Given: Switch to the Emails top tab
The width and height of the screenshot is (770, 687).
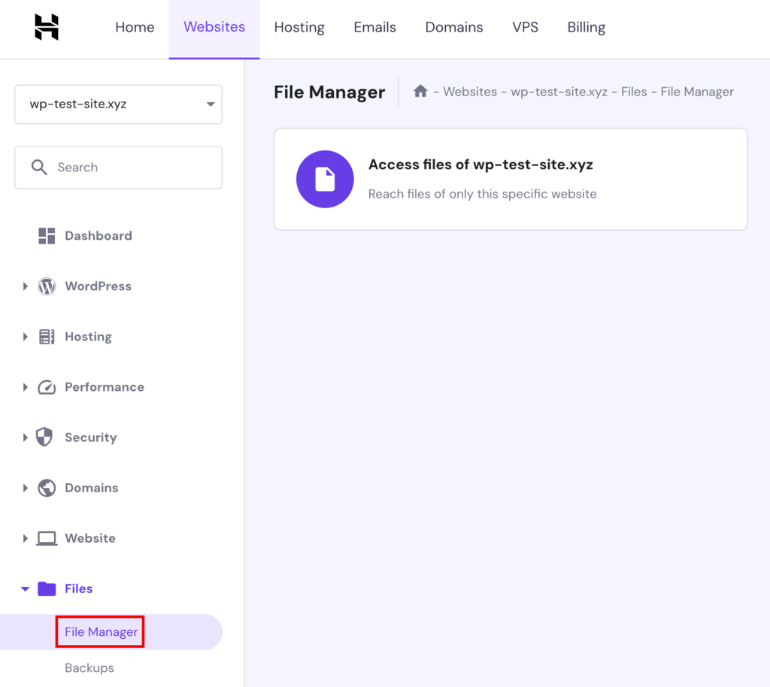Looking at the screenshot, I should 374,28.
